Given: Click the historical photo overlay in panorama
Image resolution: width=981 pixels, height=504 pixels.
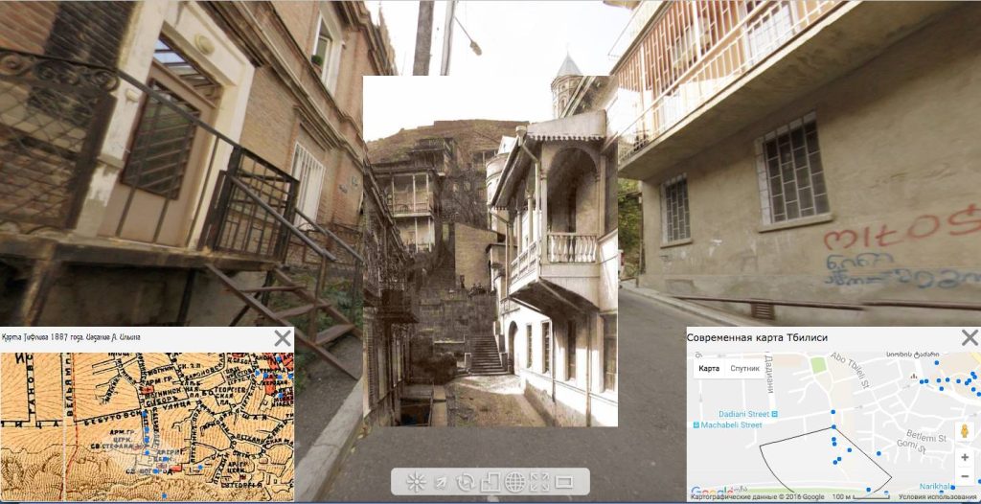Looking at the screenshot, I should coord(490,251).
